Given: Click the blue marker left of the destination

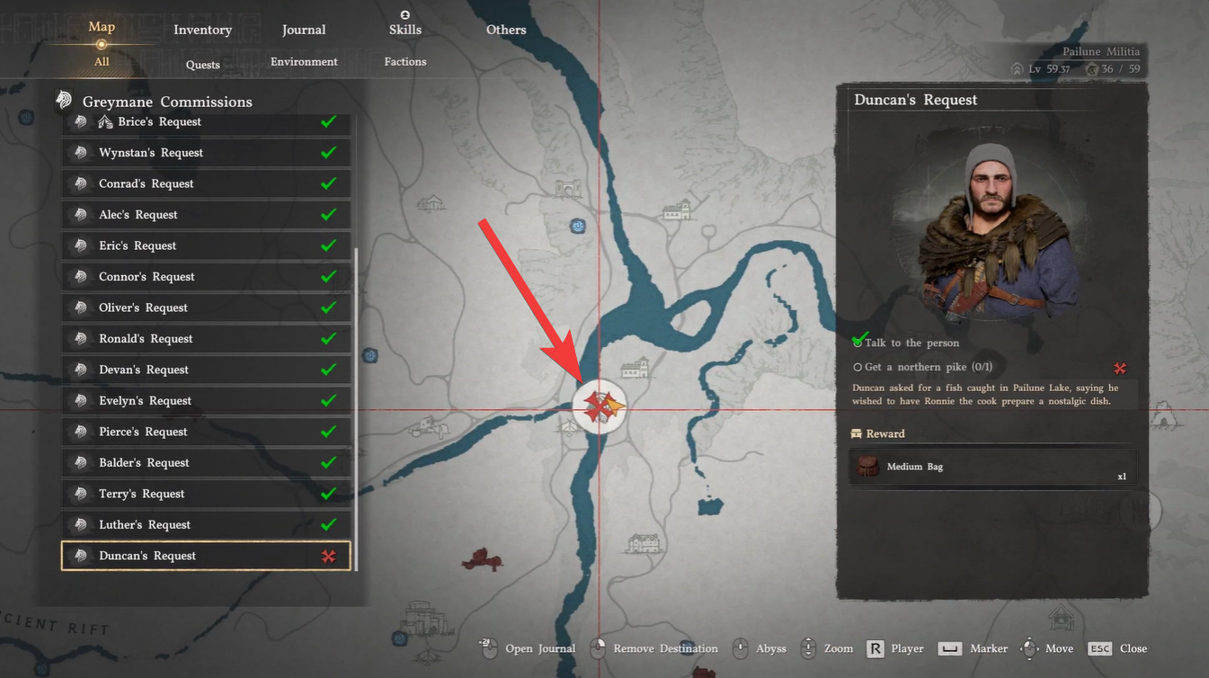Looking at the screenshot, I should pyautogui.click(x=369, y=355).
